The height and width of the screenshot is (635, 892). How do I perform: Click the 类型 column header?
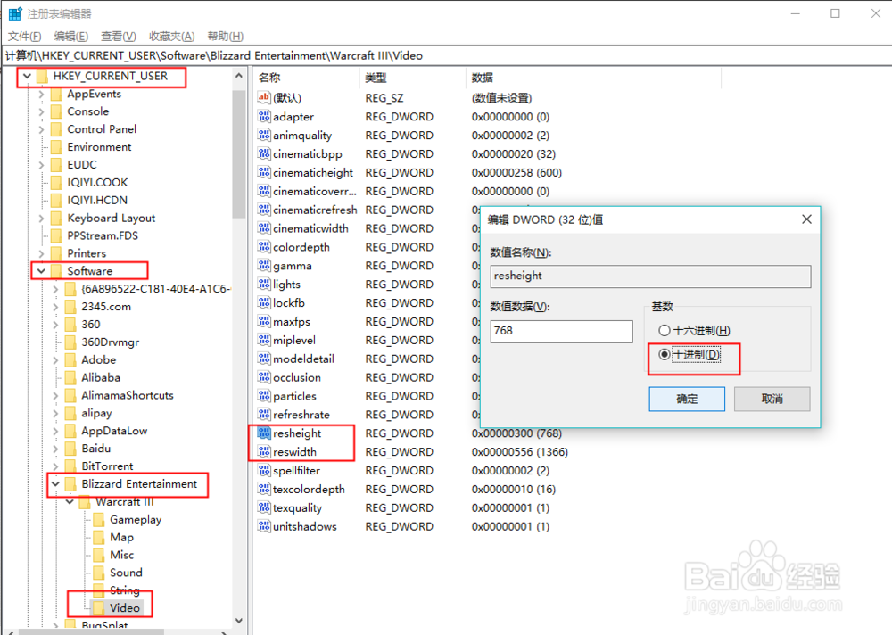[412, 78]
